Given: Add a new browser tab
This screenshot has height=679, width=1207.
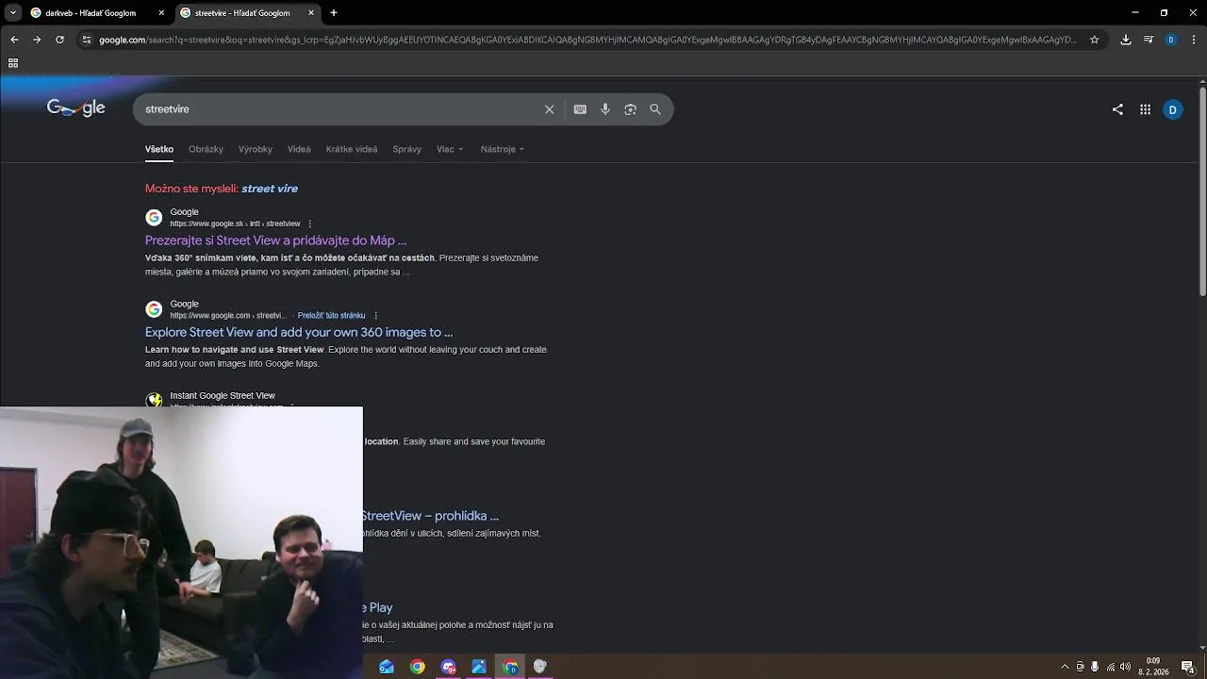Looking at the screenshot, I should [x=334, y=13].
